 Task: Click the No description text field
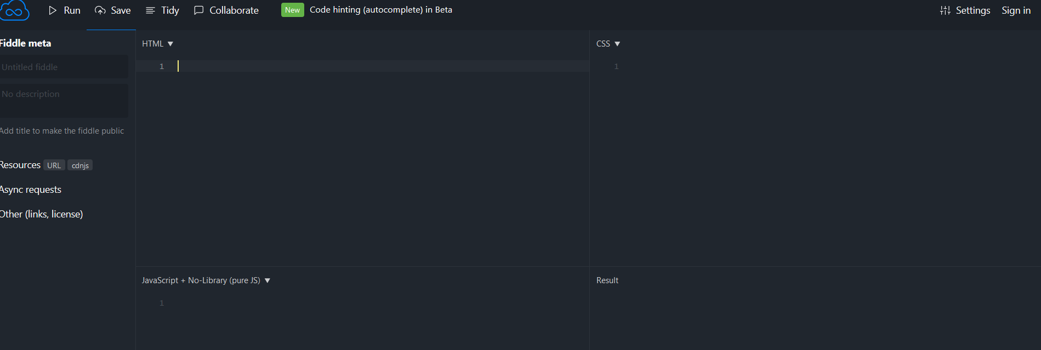tap(64, 101)
